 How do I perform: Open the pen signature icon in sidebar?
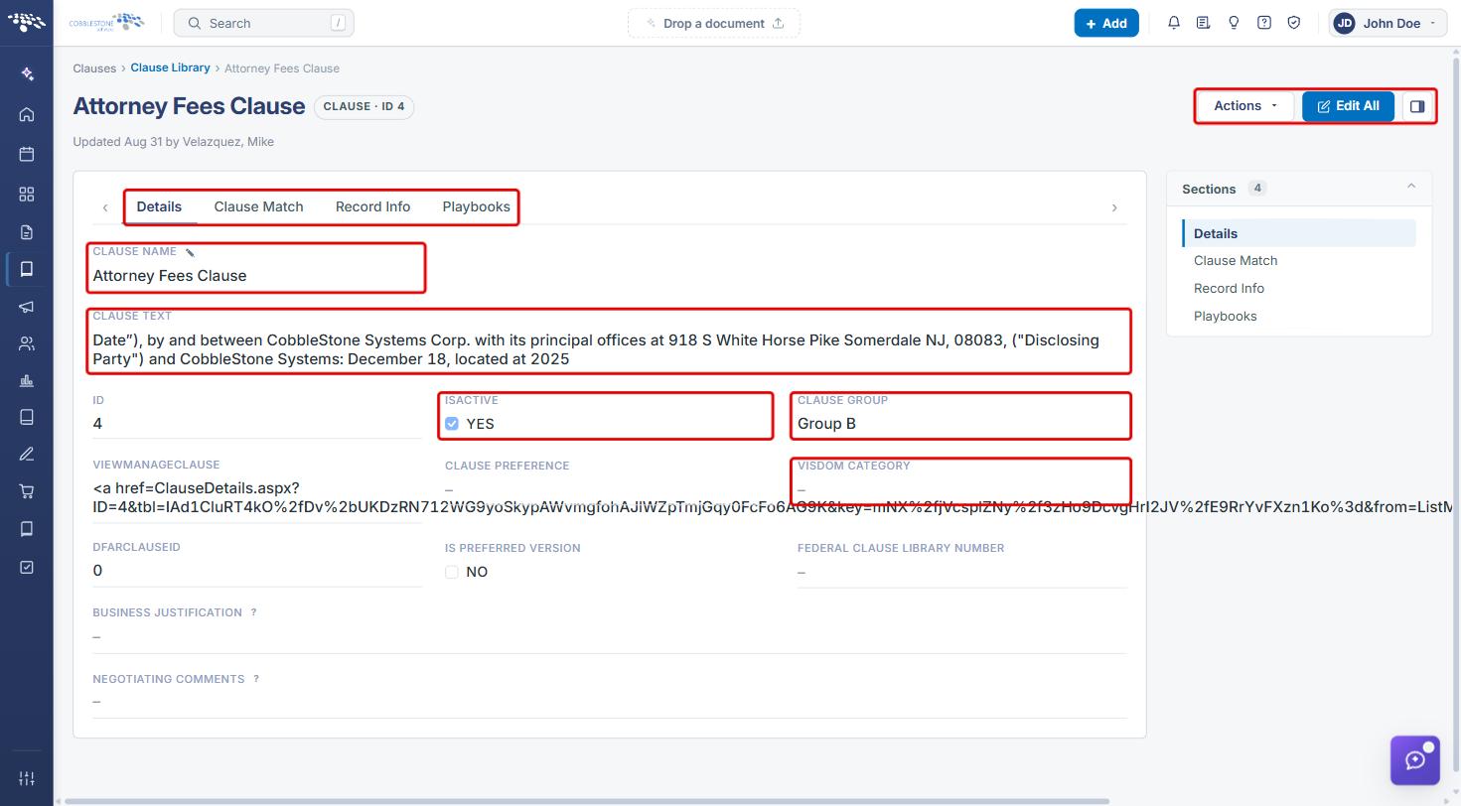tap(27, 454)
